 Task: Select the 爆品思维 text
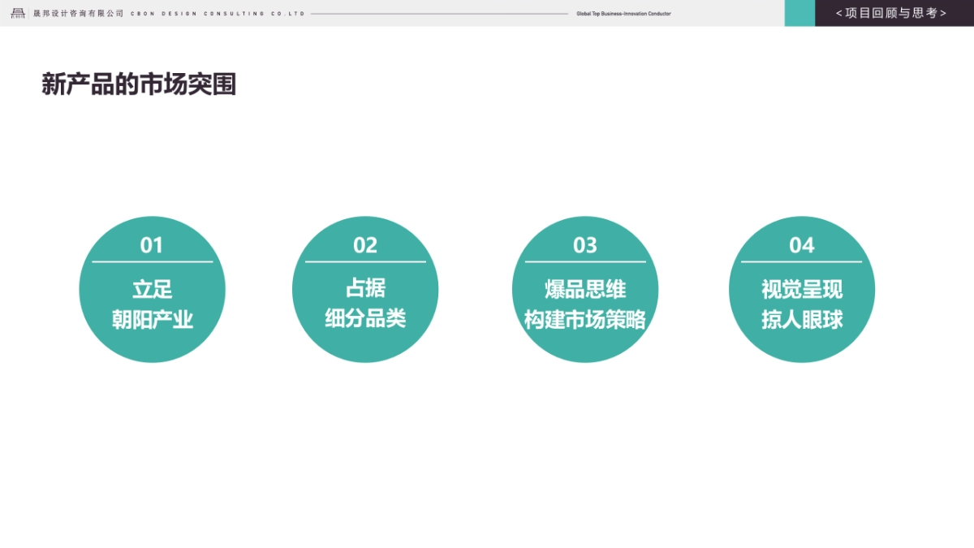pos(585,290)
